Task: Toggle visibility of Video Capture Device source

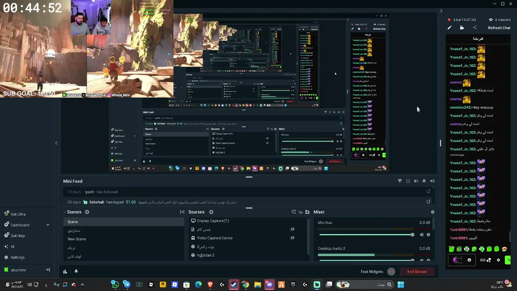Action: pyautogui.click(x=292, y=238)
